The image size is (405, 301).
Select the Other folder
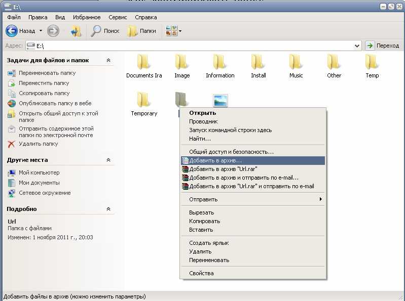tap(334, 66)
